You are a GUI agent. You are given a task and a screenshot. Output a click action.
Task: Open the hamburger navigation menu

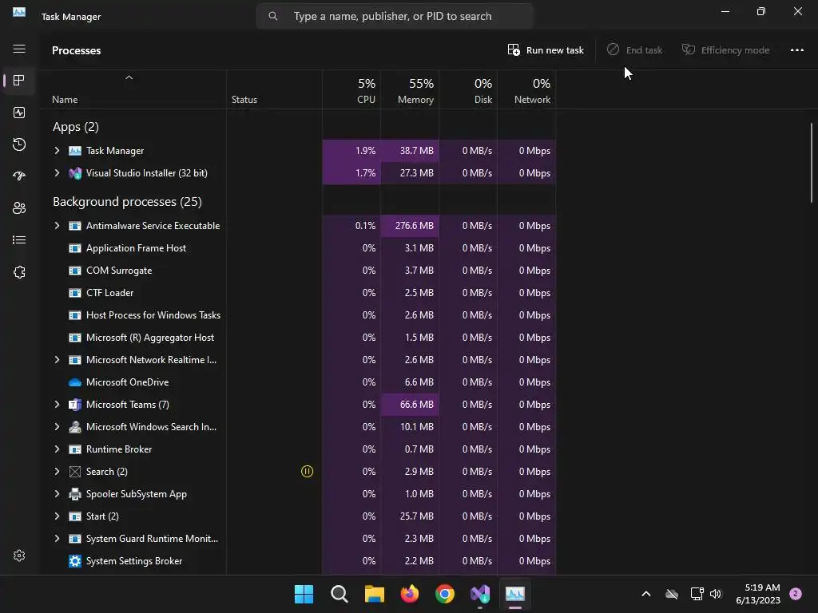coord(19,49)
